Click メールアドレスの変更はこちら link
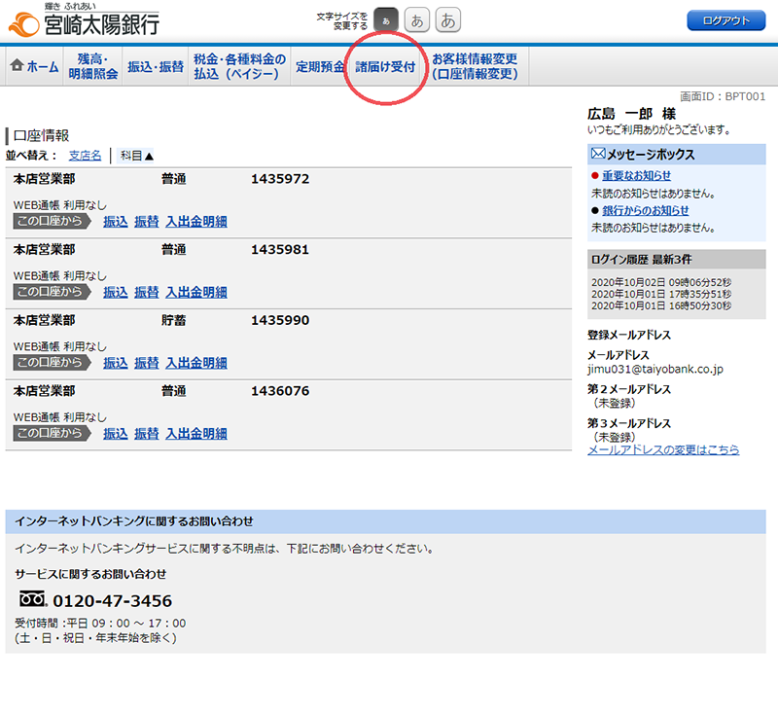This screenshot has width=778, height=716. click(662, 449)
